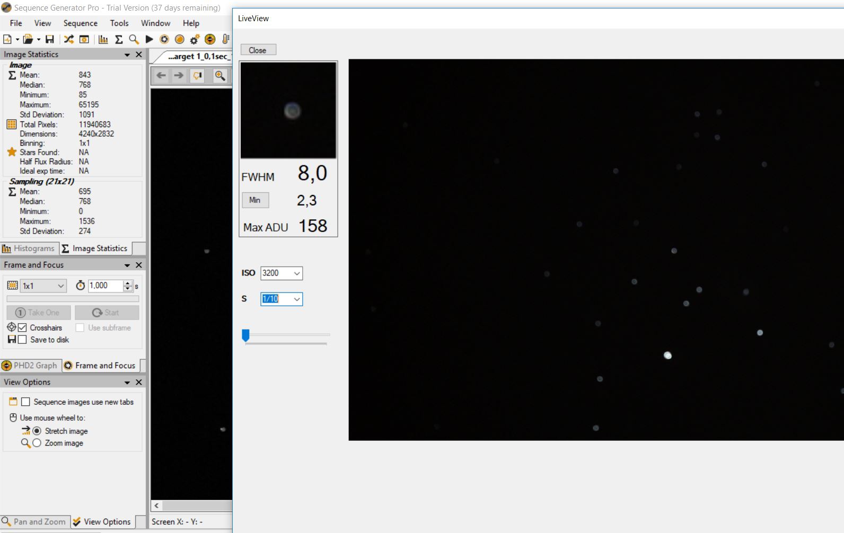Image resolution: width=844 pixels, height=533 pixels.
Task: Enable the Use subframe checkbox
Action: pos(80,328)
